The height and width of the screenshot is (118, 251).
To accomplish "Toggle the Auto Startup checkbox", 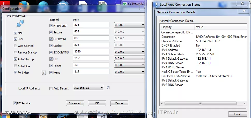I will tap(15, 59).
